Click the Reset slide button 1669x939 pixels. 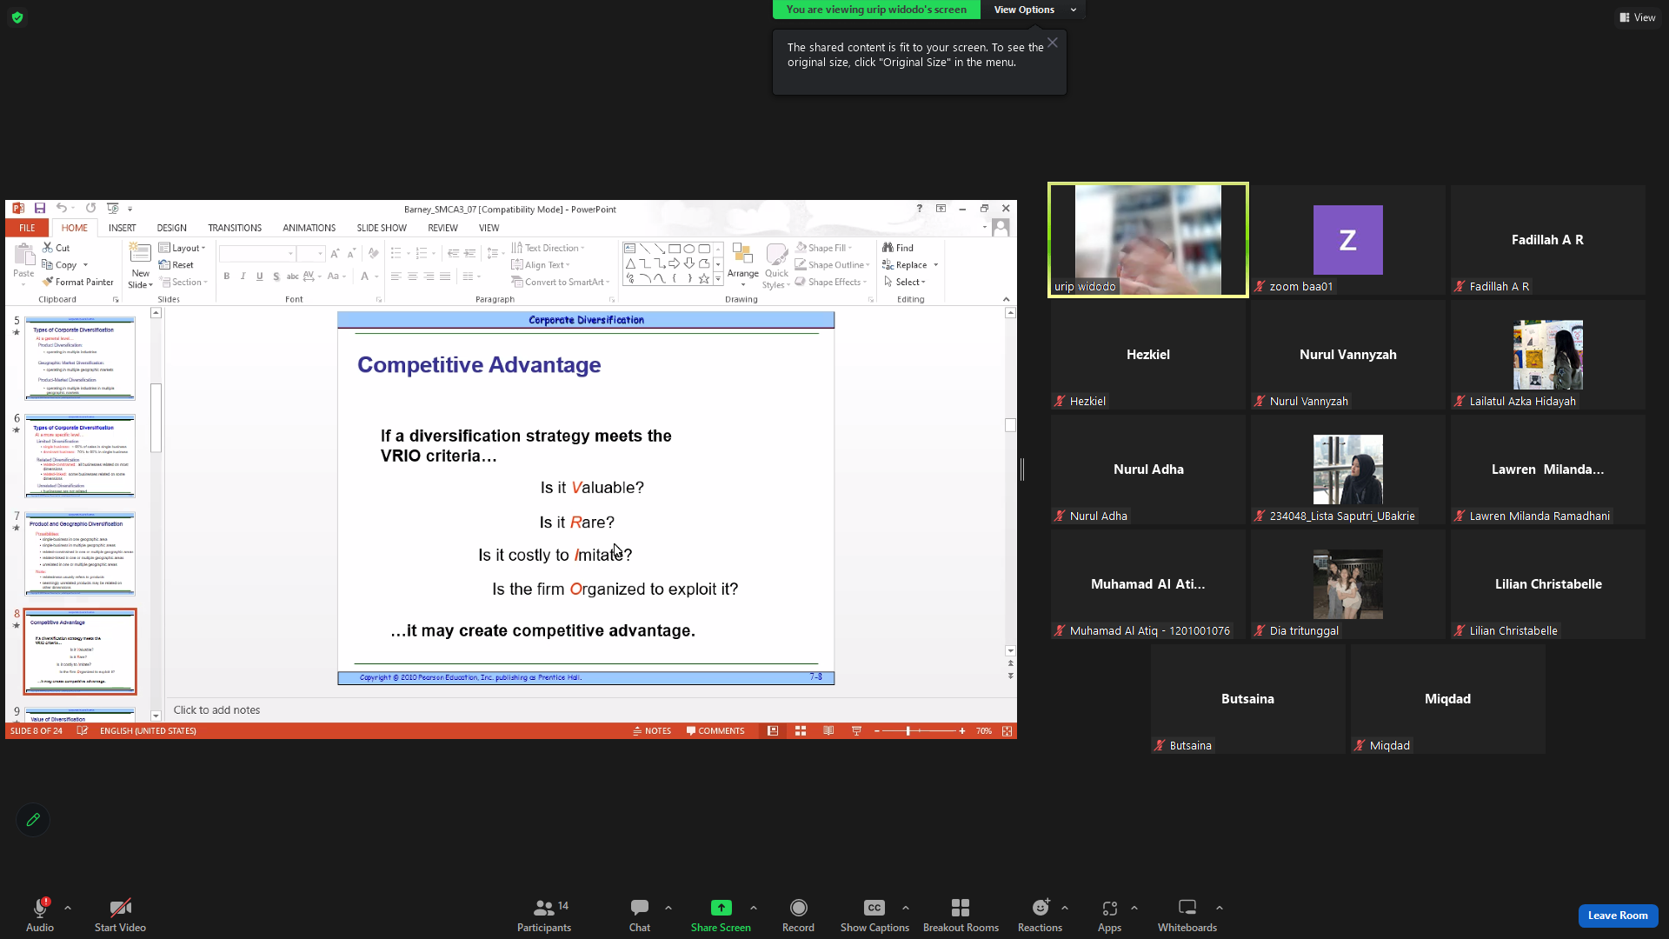176,265
